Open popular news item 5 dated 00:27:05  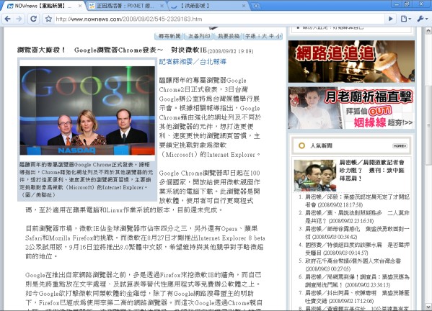tap(353, 264)
